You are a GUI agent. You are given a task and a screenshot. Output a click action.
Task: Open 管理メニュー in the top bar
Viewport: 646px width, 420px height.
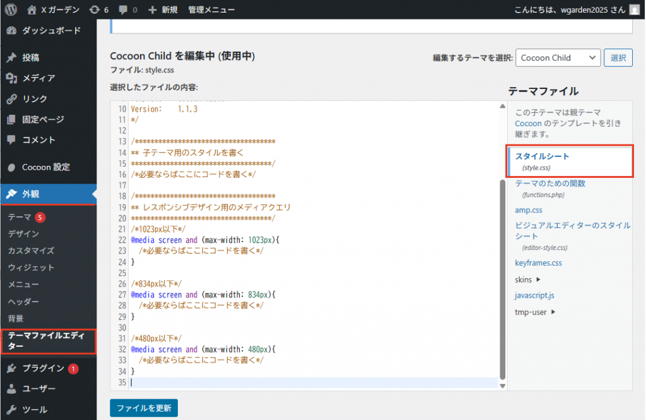[211, 9]
